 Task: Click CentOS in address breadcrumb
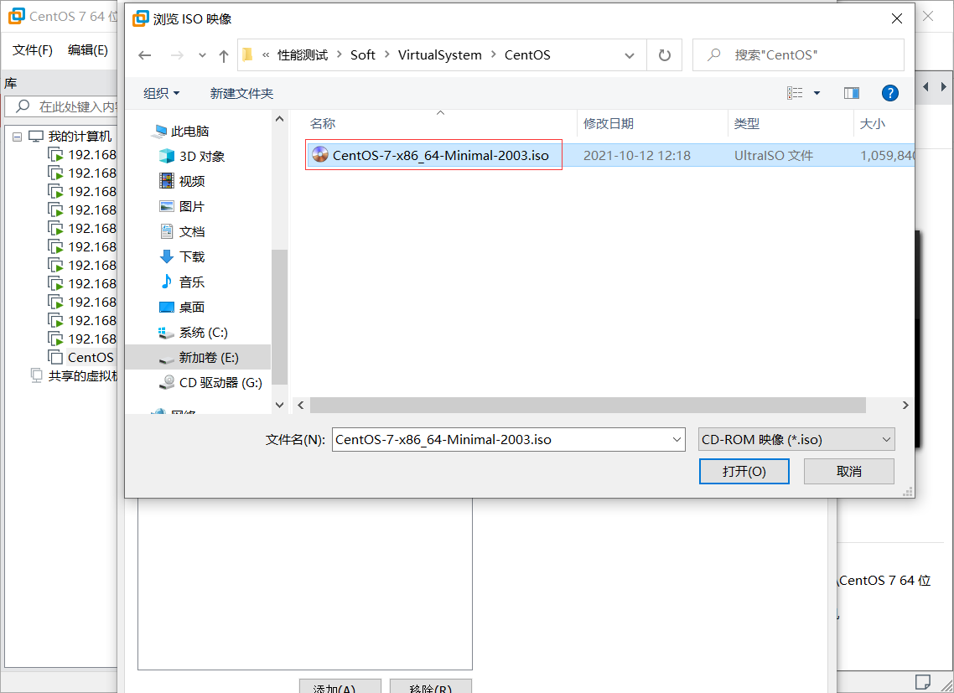[x=527, y=54]
